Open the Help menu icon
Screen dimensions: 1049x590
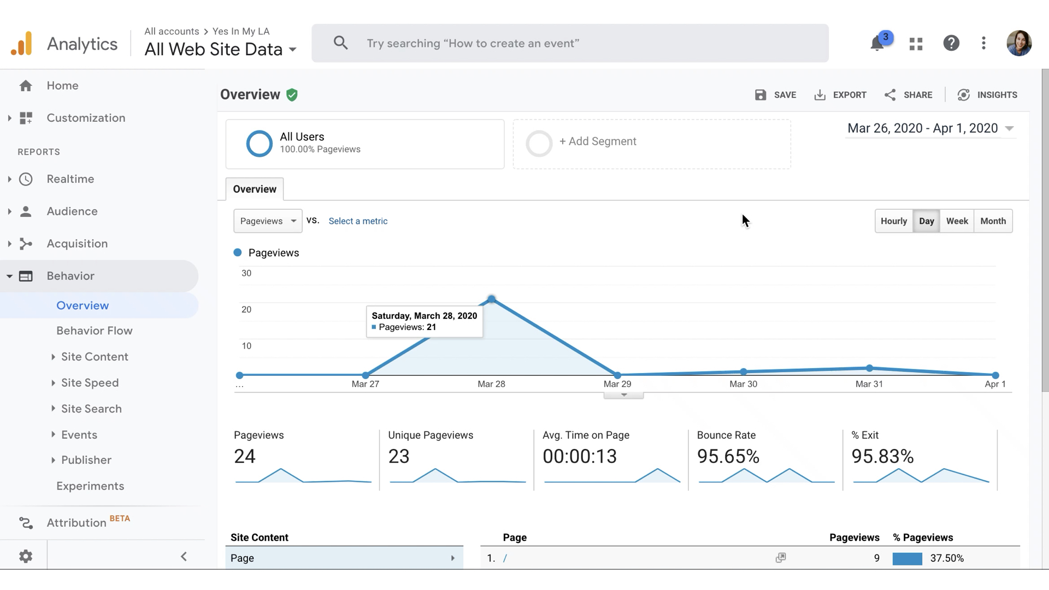pos(952,43)
